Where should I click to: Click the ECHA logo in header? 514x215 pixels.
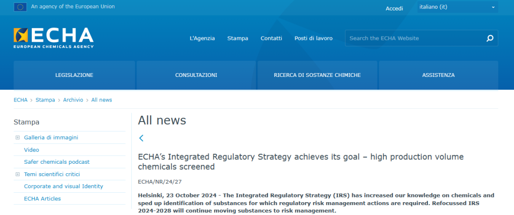(54, 37)
